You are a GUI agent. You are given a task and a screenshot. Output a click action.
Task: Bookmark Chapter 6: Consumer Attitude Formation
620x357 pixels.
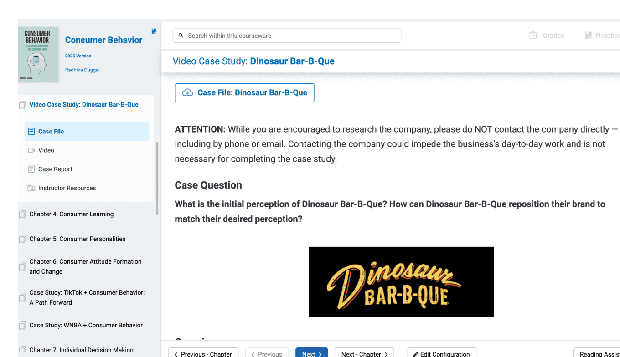point(22,267)
